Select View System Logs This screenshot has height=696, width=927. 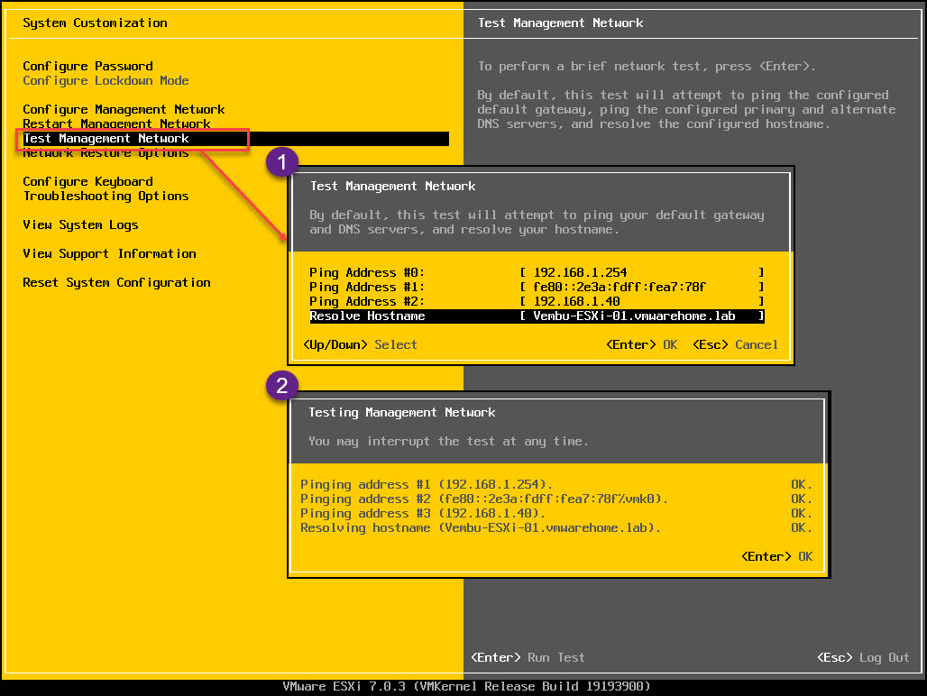point(80,224)
